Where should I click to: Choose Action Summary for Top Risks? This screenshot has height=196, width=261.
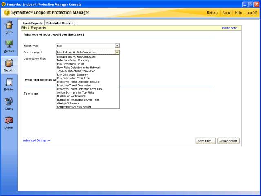pos(88,92)
